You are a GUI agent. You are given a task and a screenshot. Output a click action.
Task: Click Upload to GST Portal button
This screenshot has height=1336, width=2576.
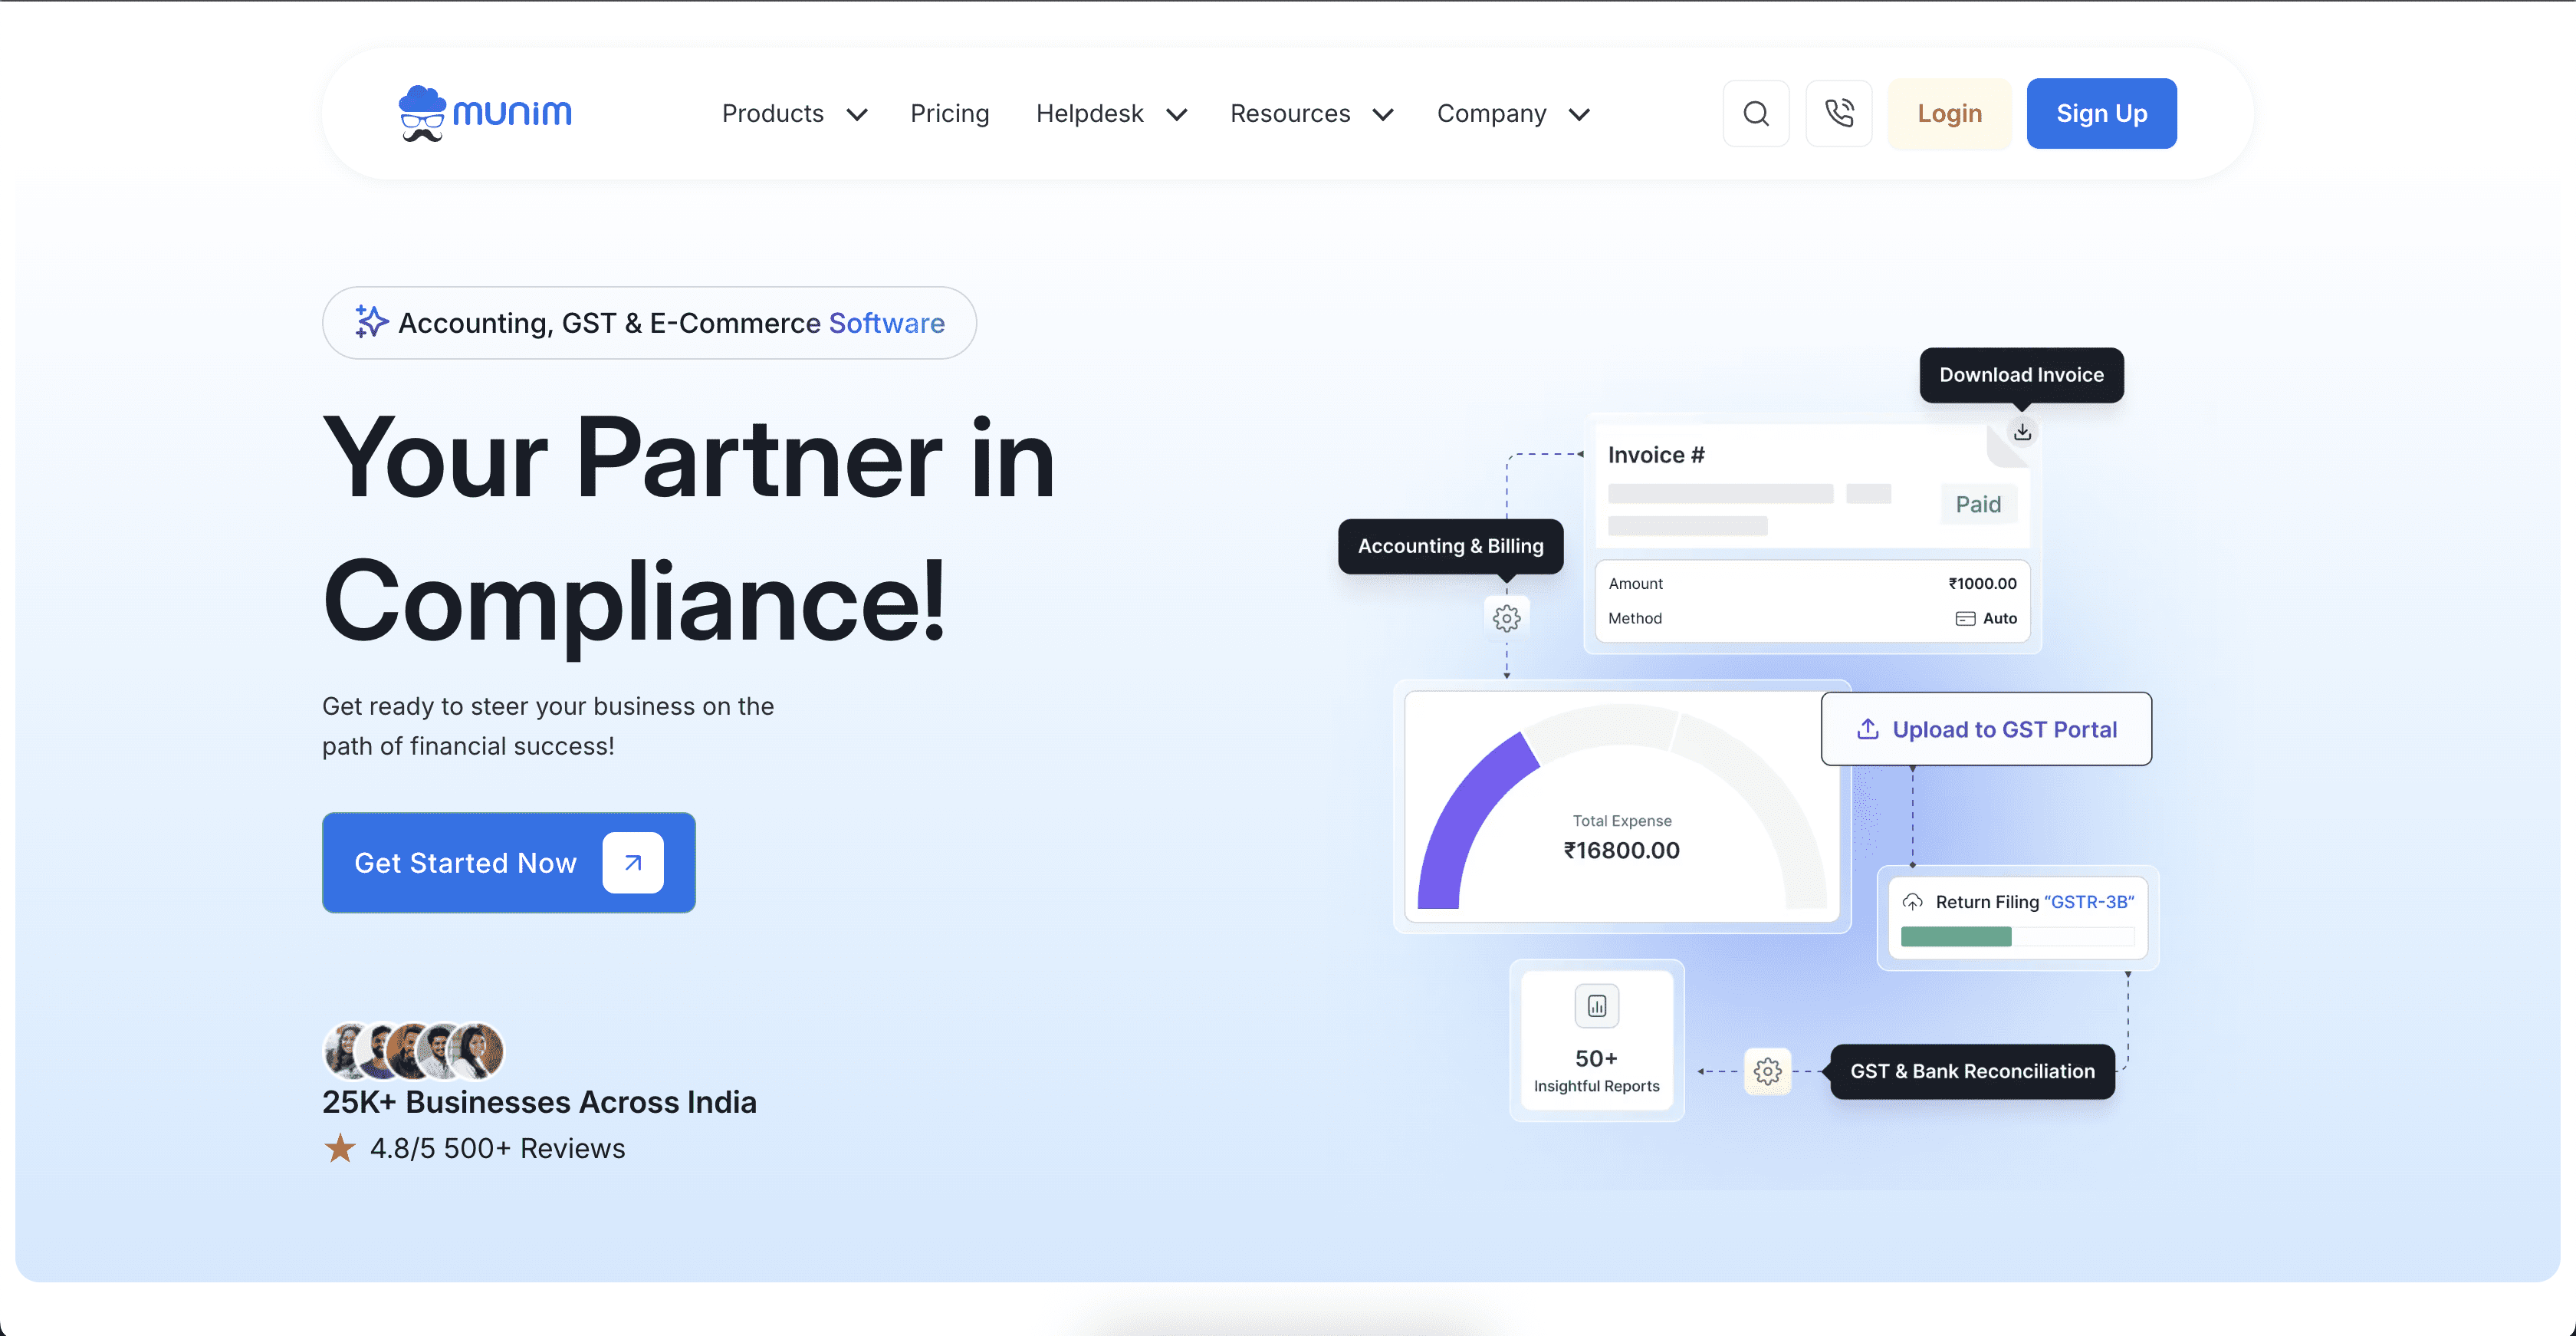tap(1986, 729)
